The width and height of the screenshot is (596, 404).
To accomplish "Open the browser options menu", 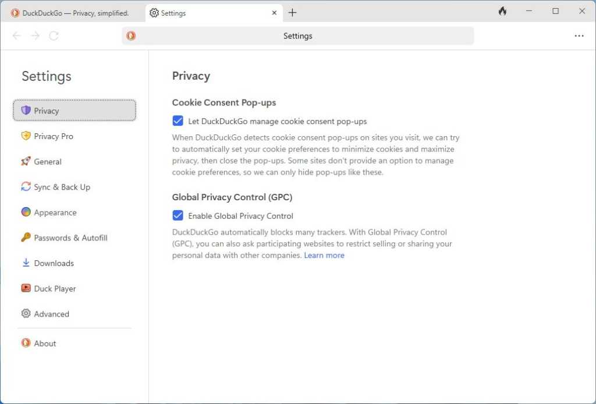I will 579,36.
